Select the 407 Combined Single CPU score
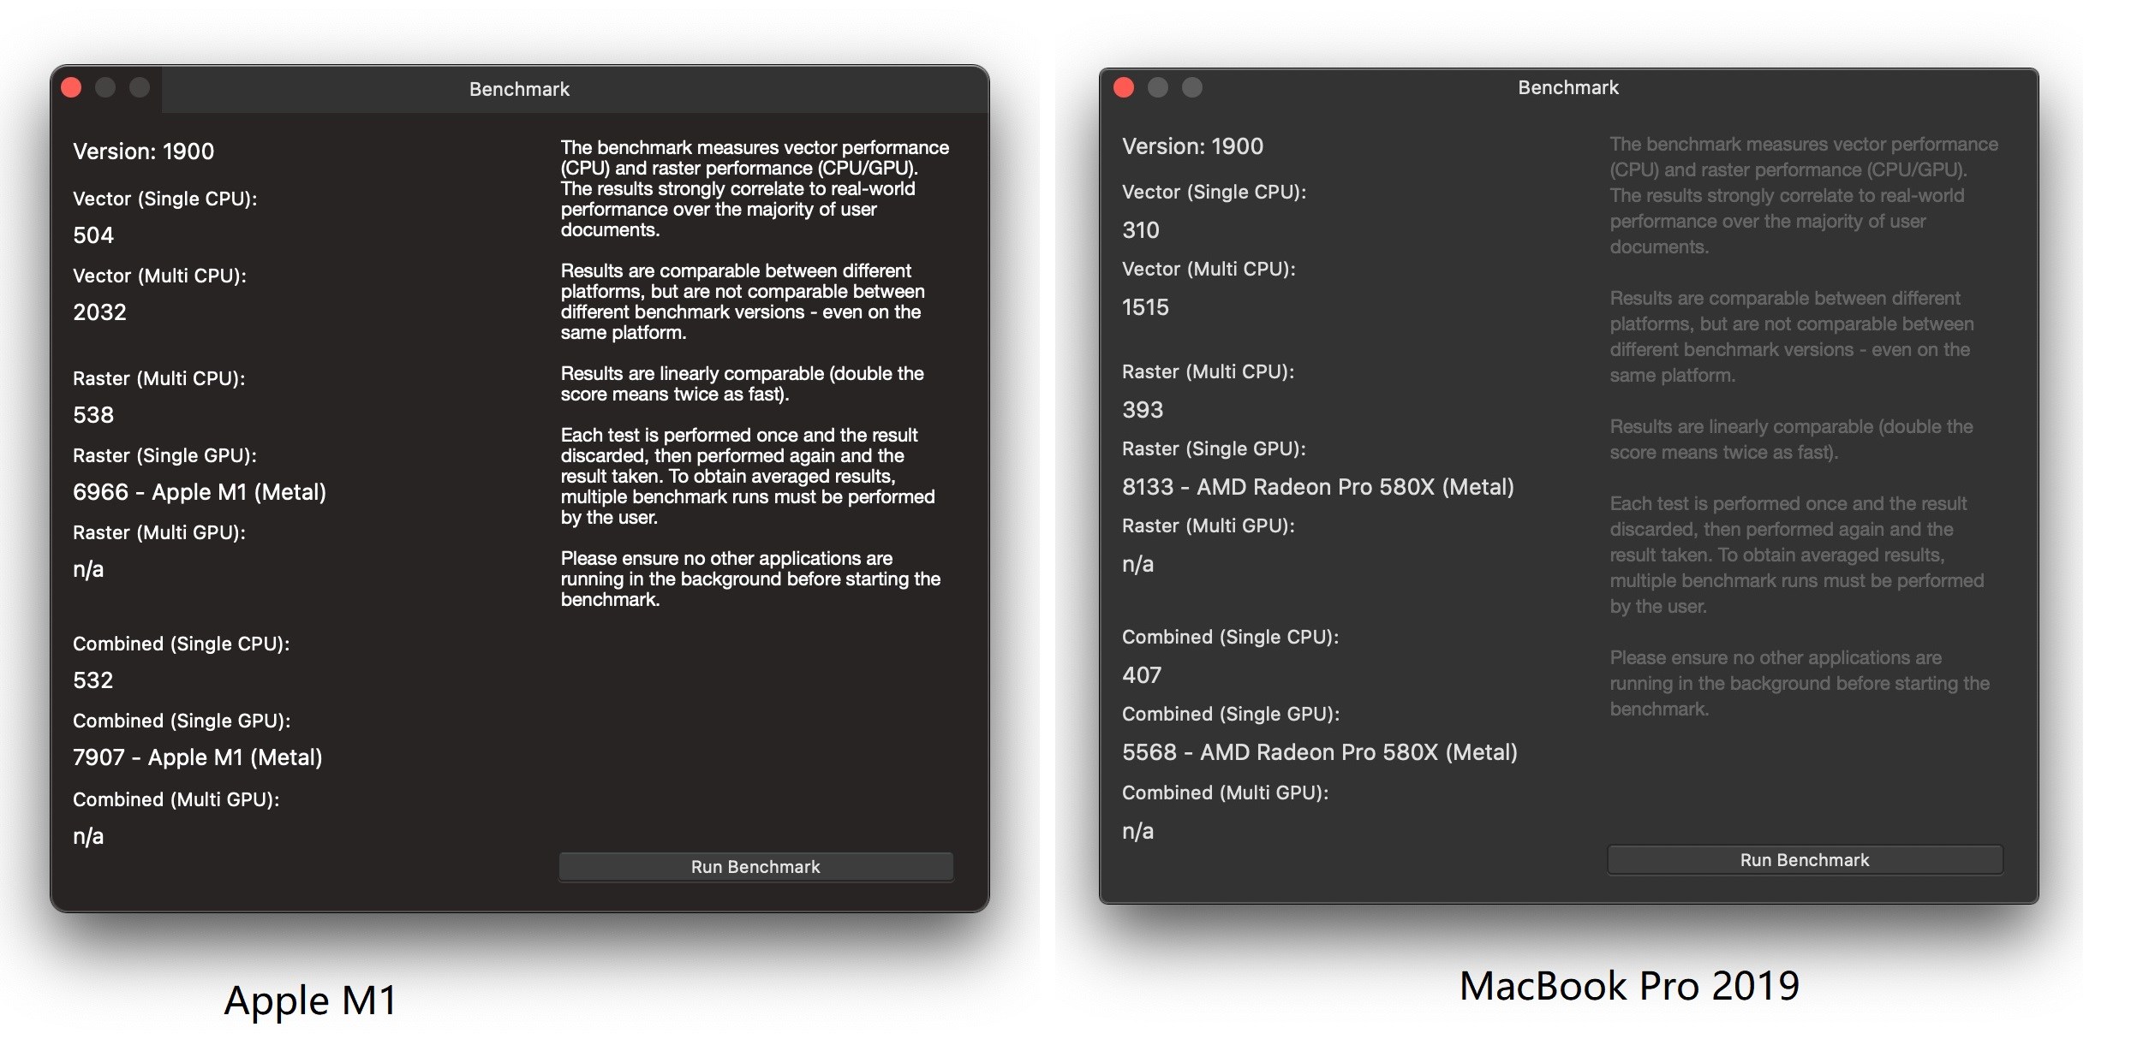Image resolution: width=2155 pixels, height=1039 pixels. [1142, 675]
